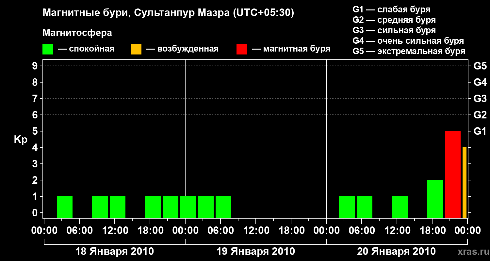Viewport: 490px width, 261px height.
Task: Click the Kp axis value "6"
Action: pos(36,115)
